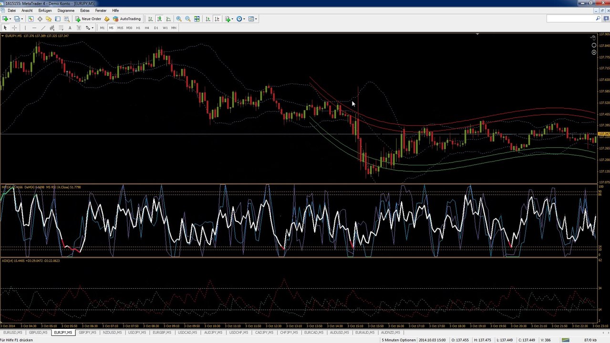Image resolution: width=610 pixels, height=343 pixels.
Task: Toggle the chart auto-scroll button
Action: (208, 19)
